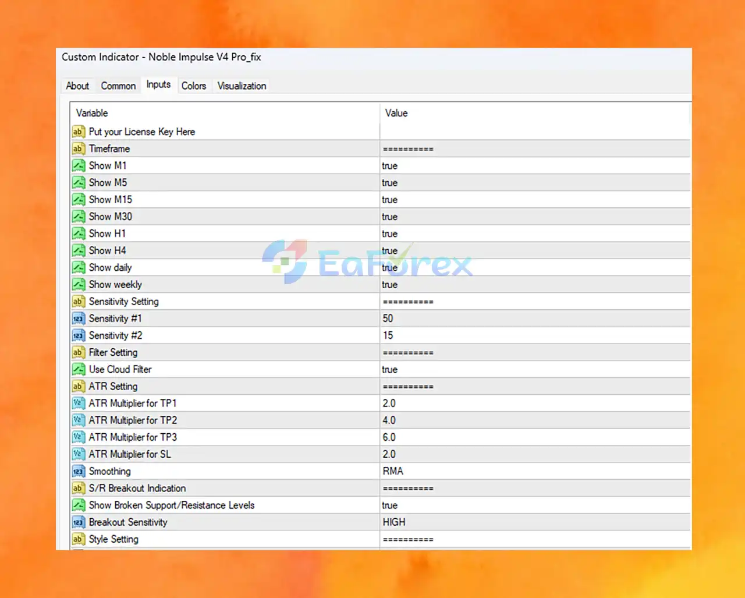Click the Value column header
Image resolution: width=745 pixels, height=598 pixels.
point(535,113)
